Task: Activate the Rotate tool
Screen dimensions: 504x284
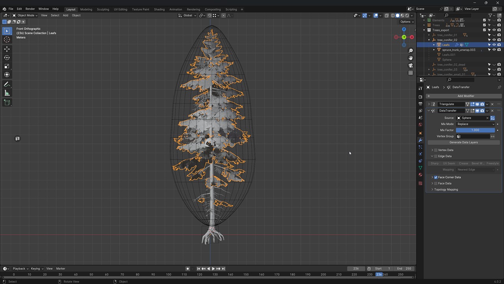Action: (x=7, y=58)
